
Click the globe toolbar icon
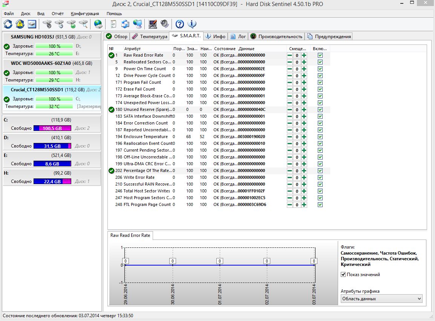click(x=98, y=24)
